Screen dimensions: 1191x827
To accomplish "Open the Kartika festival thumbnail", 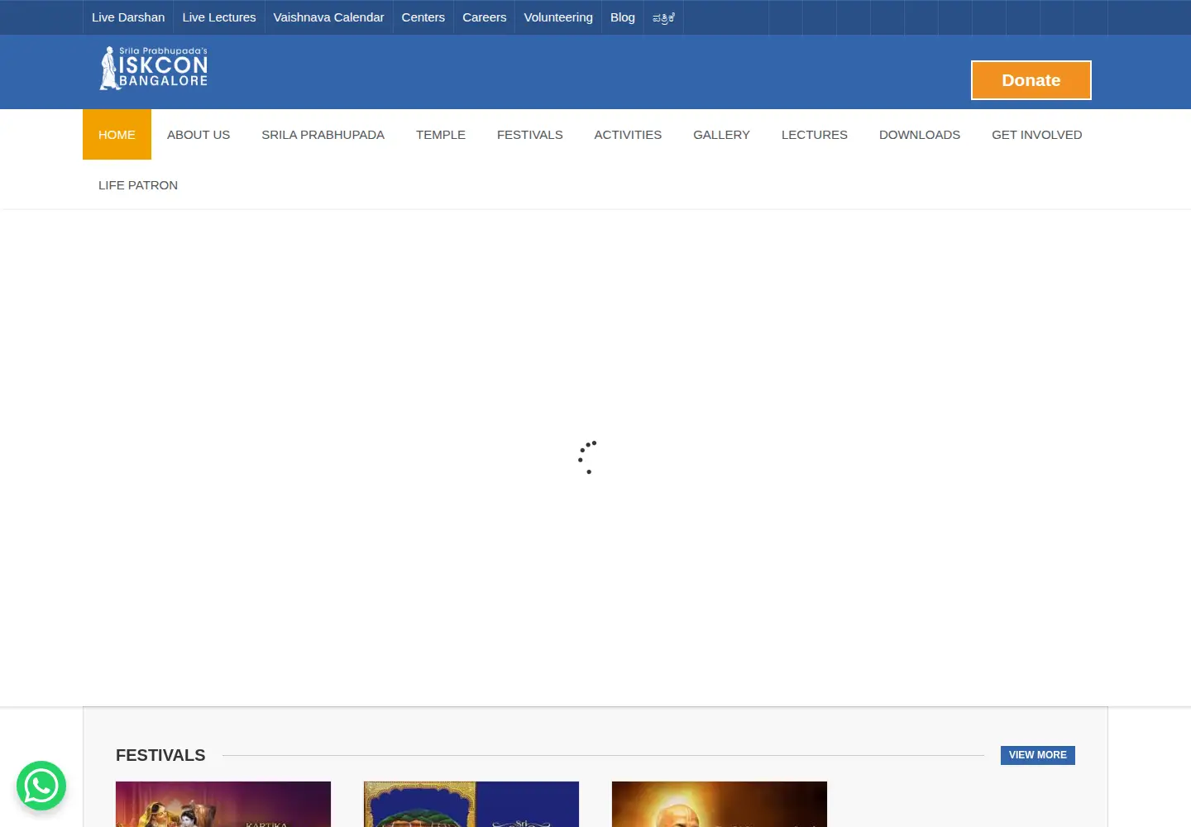I will 223,804.
